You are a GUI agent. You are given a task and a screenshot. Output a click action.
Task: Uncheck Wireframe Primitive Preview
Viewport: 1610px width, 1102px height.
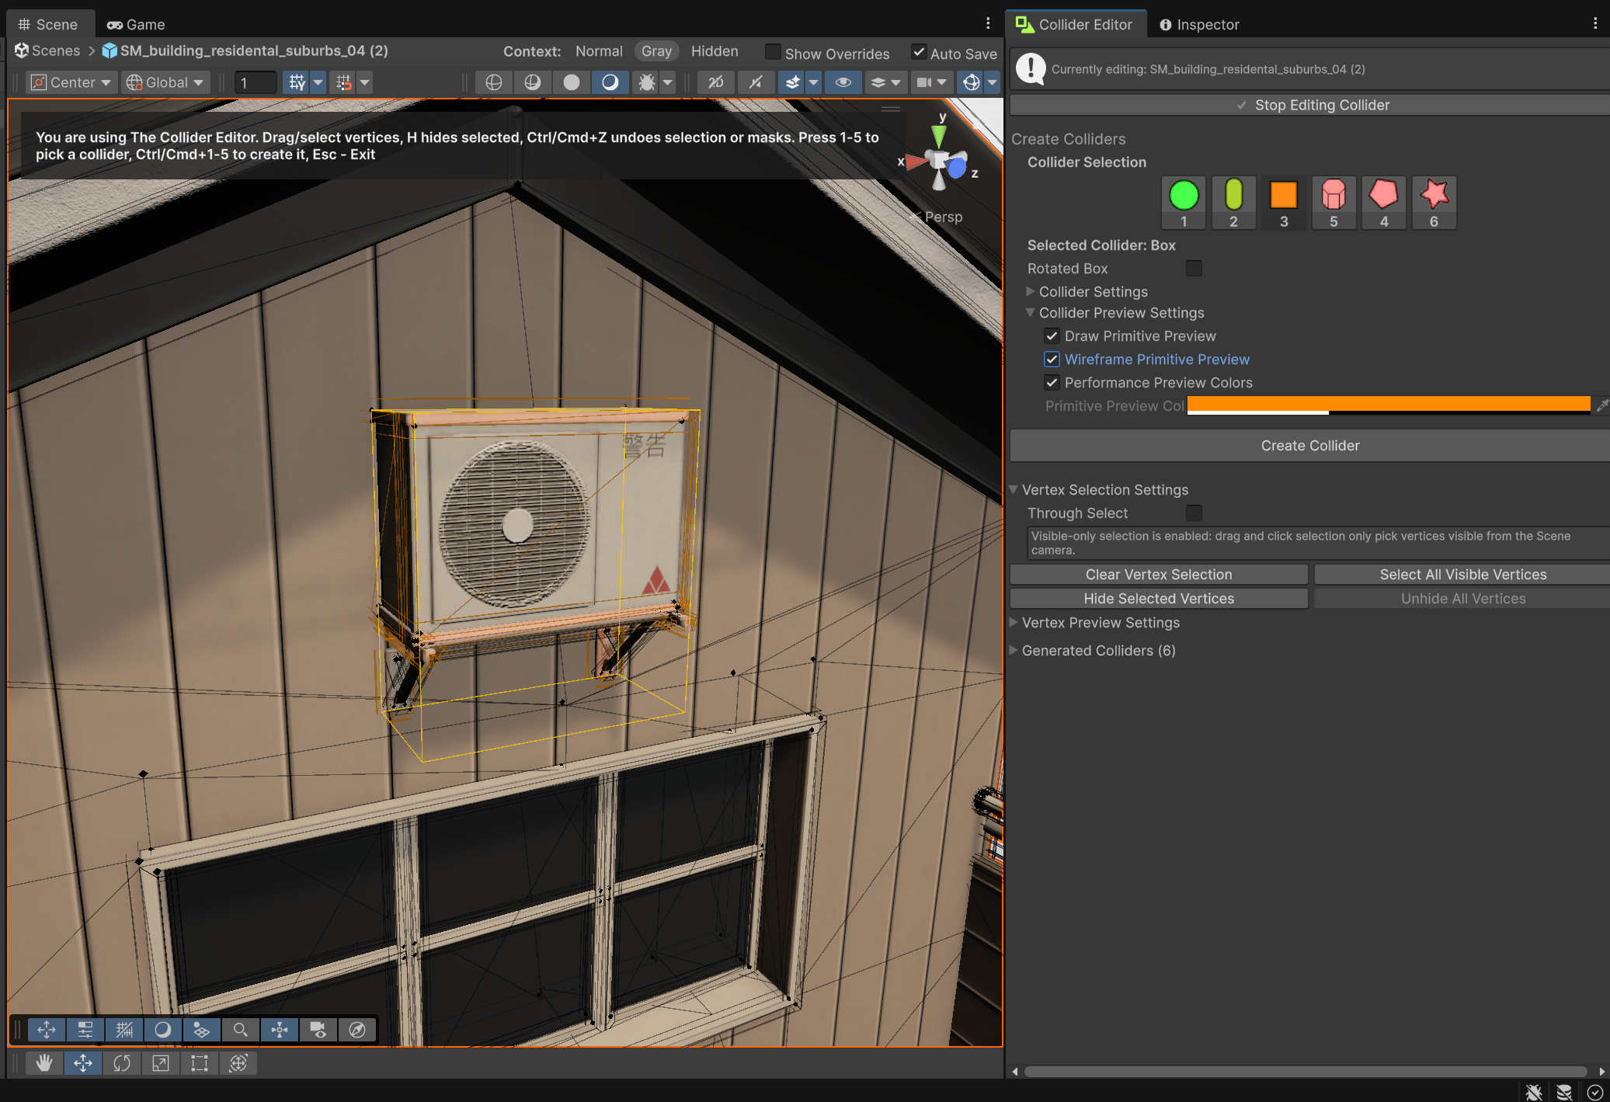pos(1052,360)
